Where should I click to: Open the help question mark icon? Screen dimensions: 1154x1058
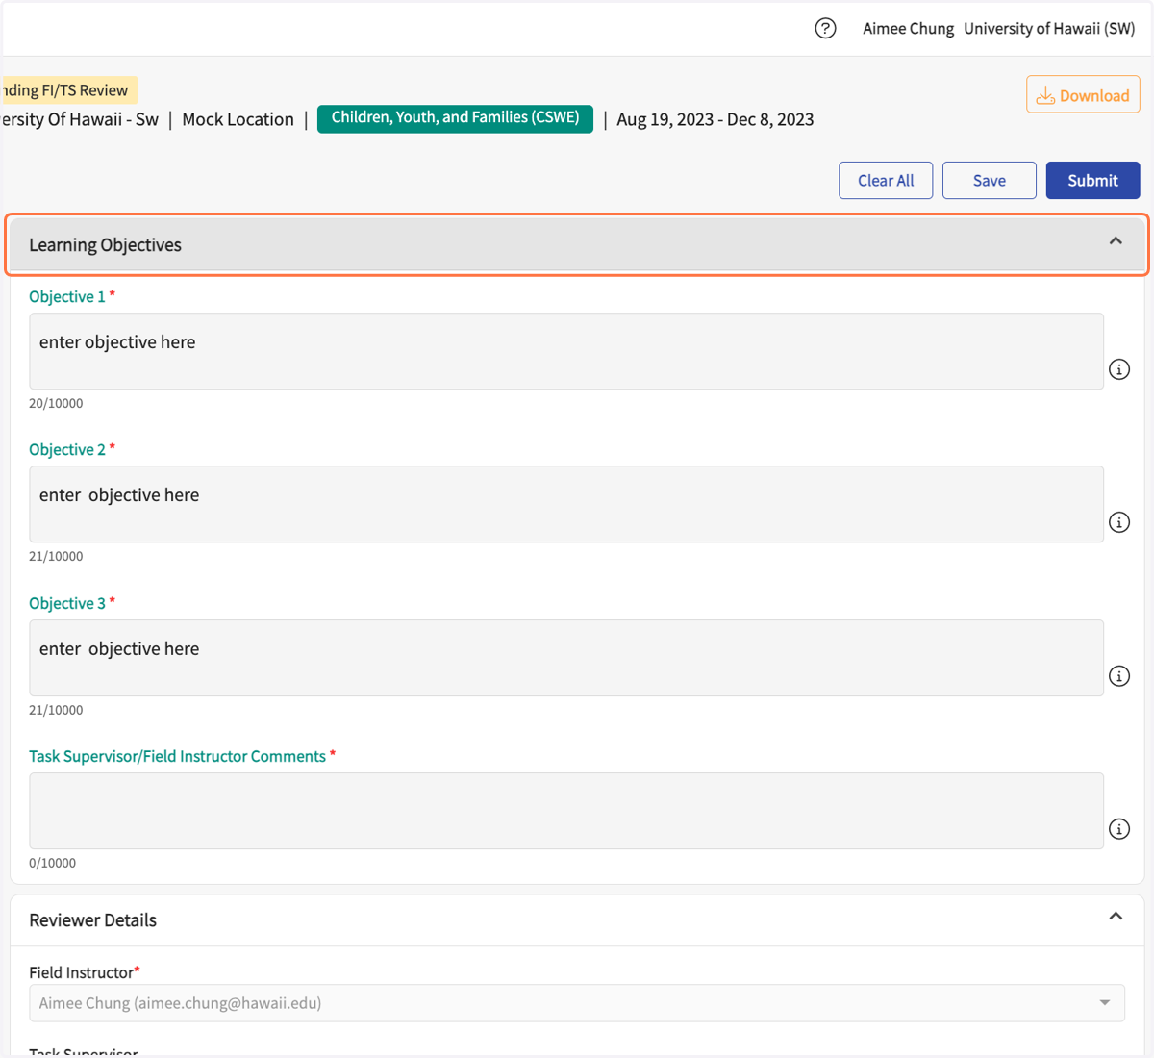[825, 29]
